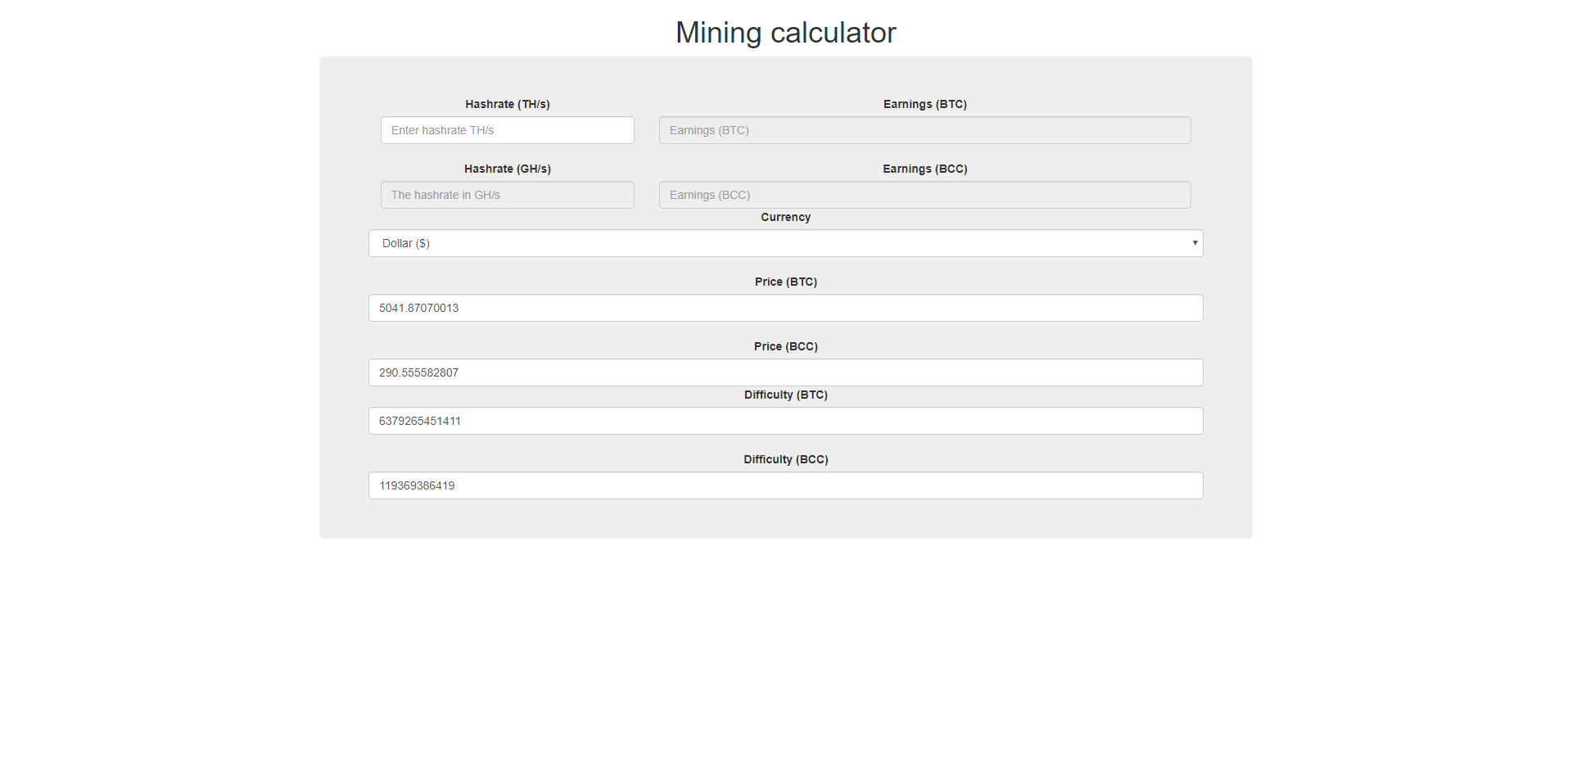Image resolution: width=1572 pixels, height=767 pixels.
Task: Click the Price (BCC) field 290.555582807
Action: (785, 372)
